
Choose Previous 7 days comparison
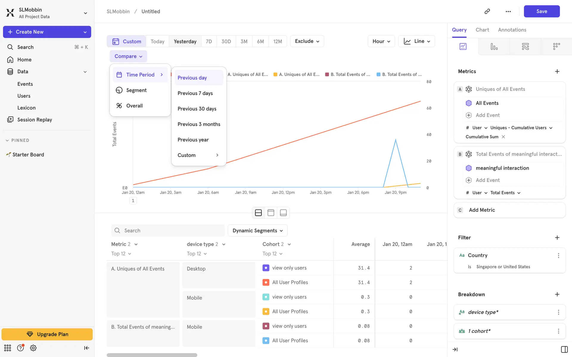pyautogui.click(x=195, y=93)
